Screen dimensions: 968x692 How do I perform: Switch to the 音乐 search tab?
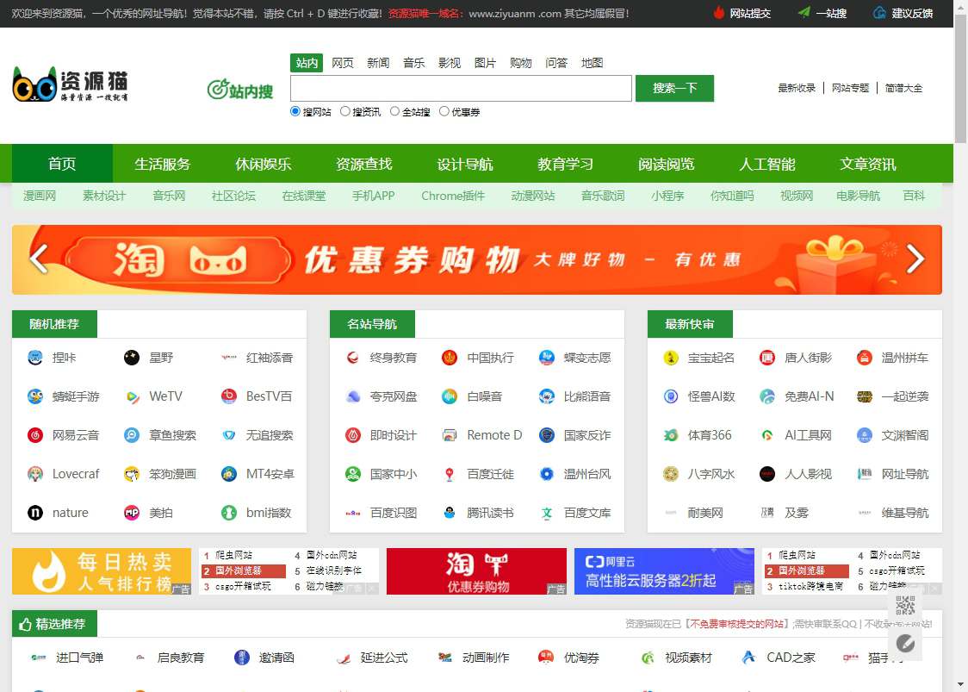413,62
